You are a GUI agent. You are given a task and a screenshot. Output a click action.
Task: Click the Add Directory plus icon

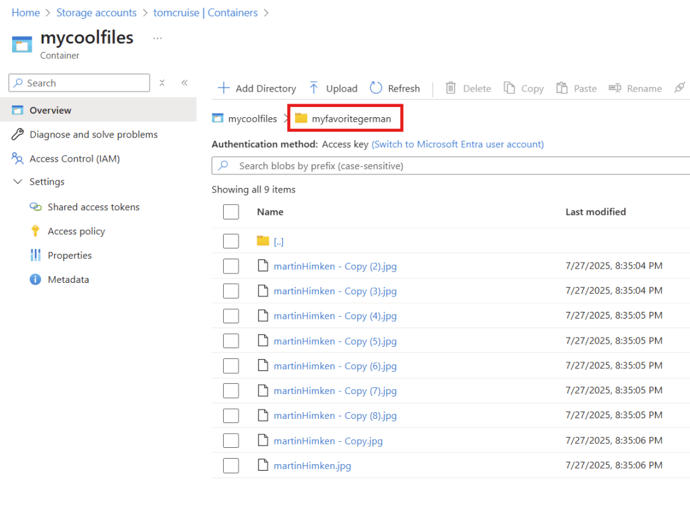click(223, 88)
